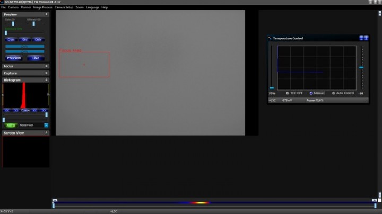Click the Temperature Control window icon
The height and width of the screenshot is (214, 382).
[270, 38]
